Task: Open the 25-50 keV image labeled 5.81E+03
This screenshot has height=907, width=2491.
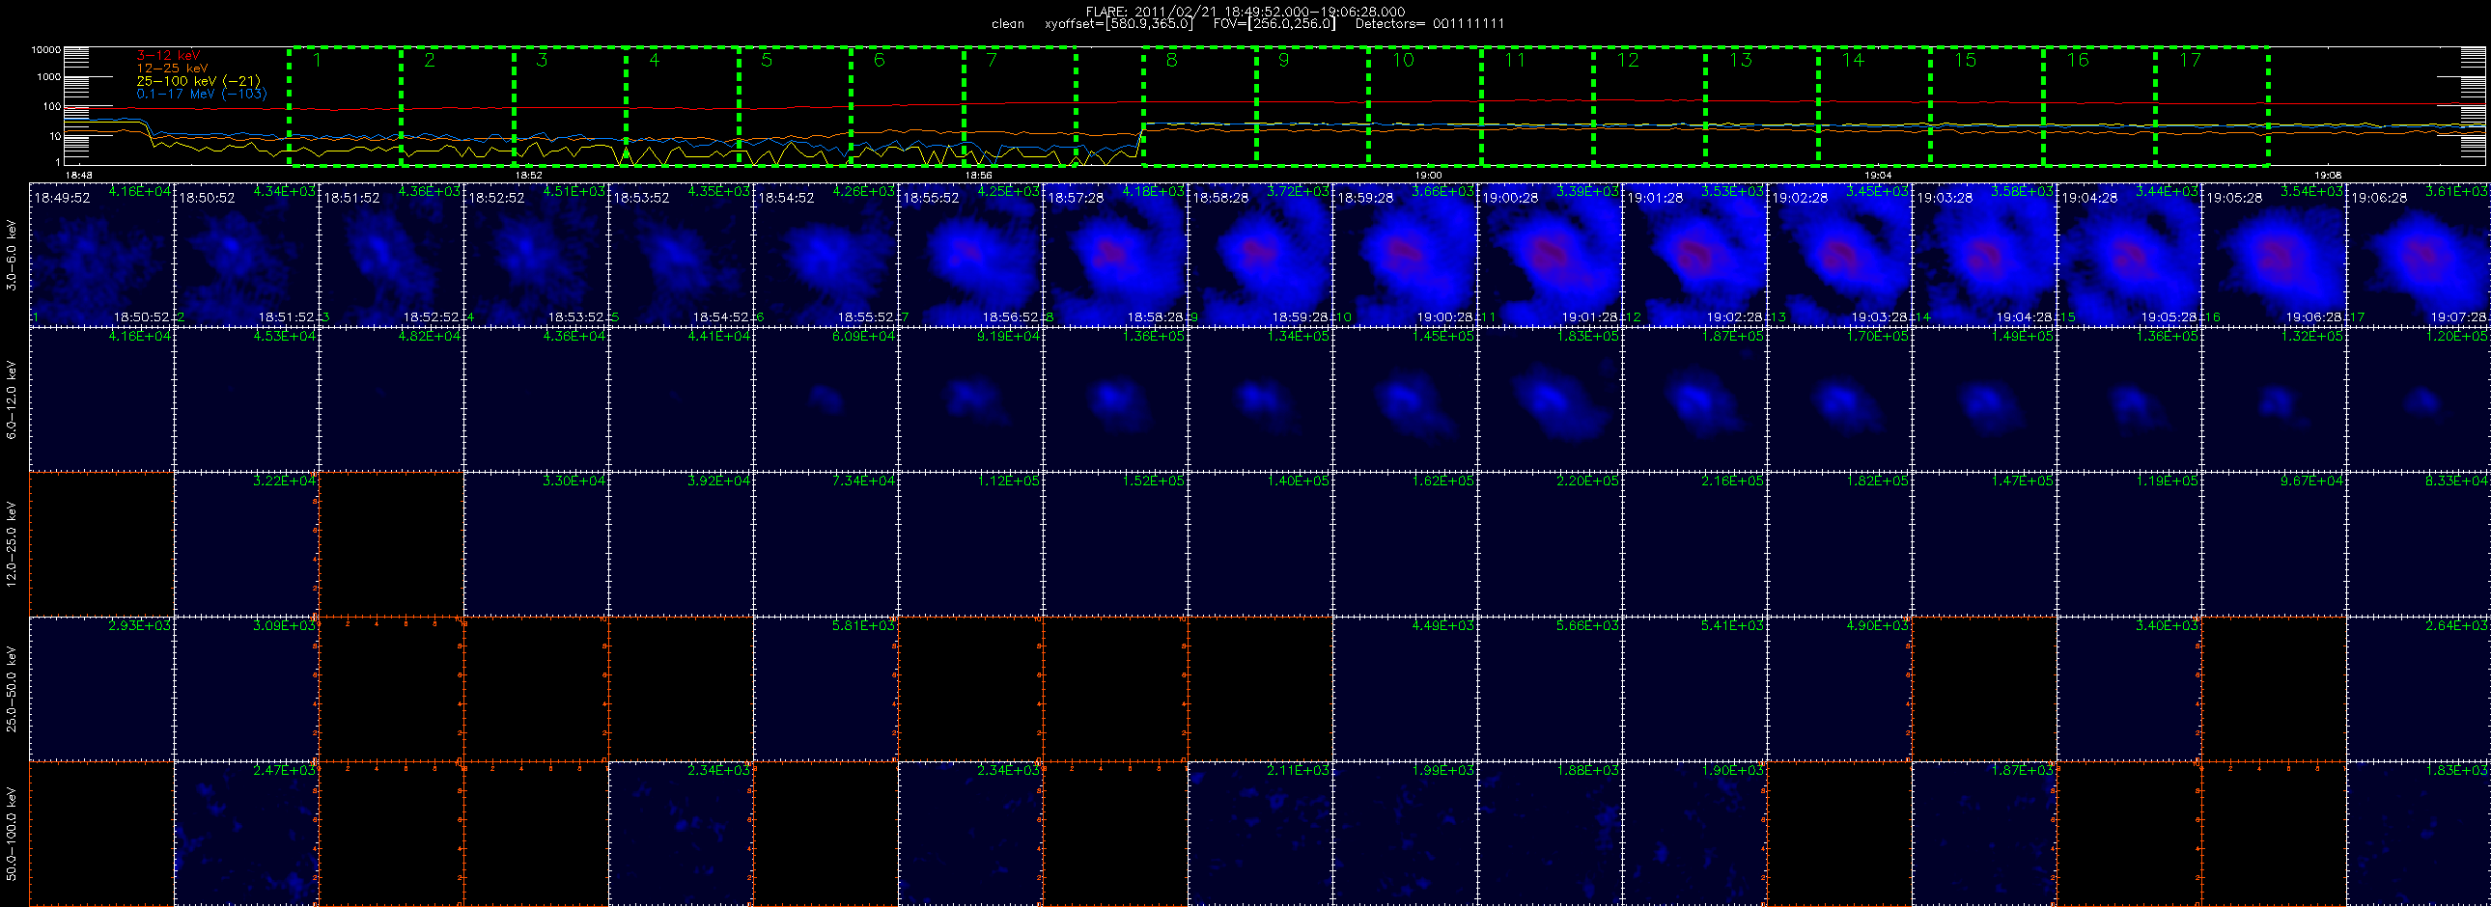Action: click(x=826, y=689)
